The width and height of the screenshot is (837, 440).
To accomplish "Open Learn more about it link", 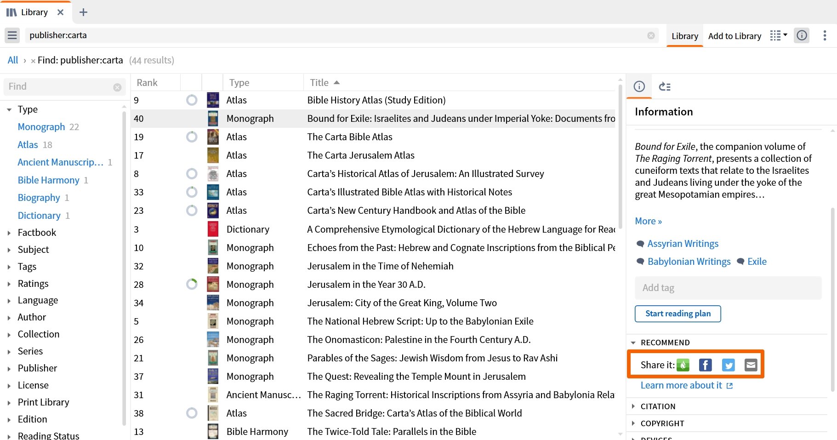I will (686, 385).
